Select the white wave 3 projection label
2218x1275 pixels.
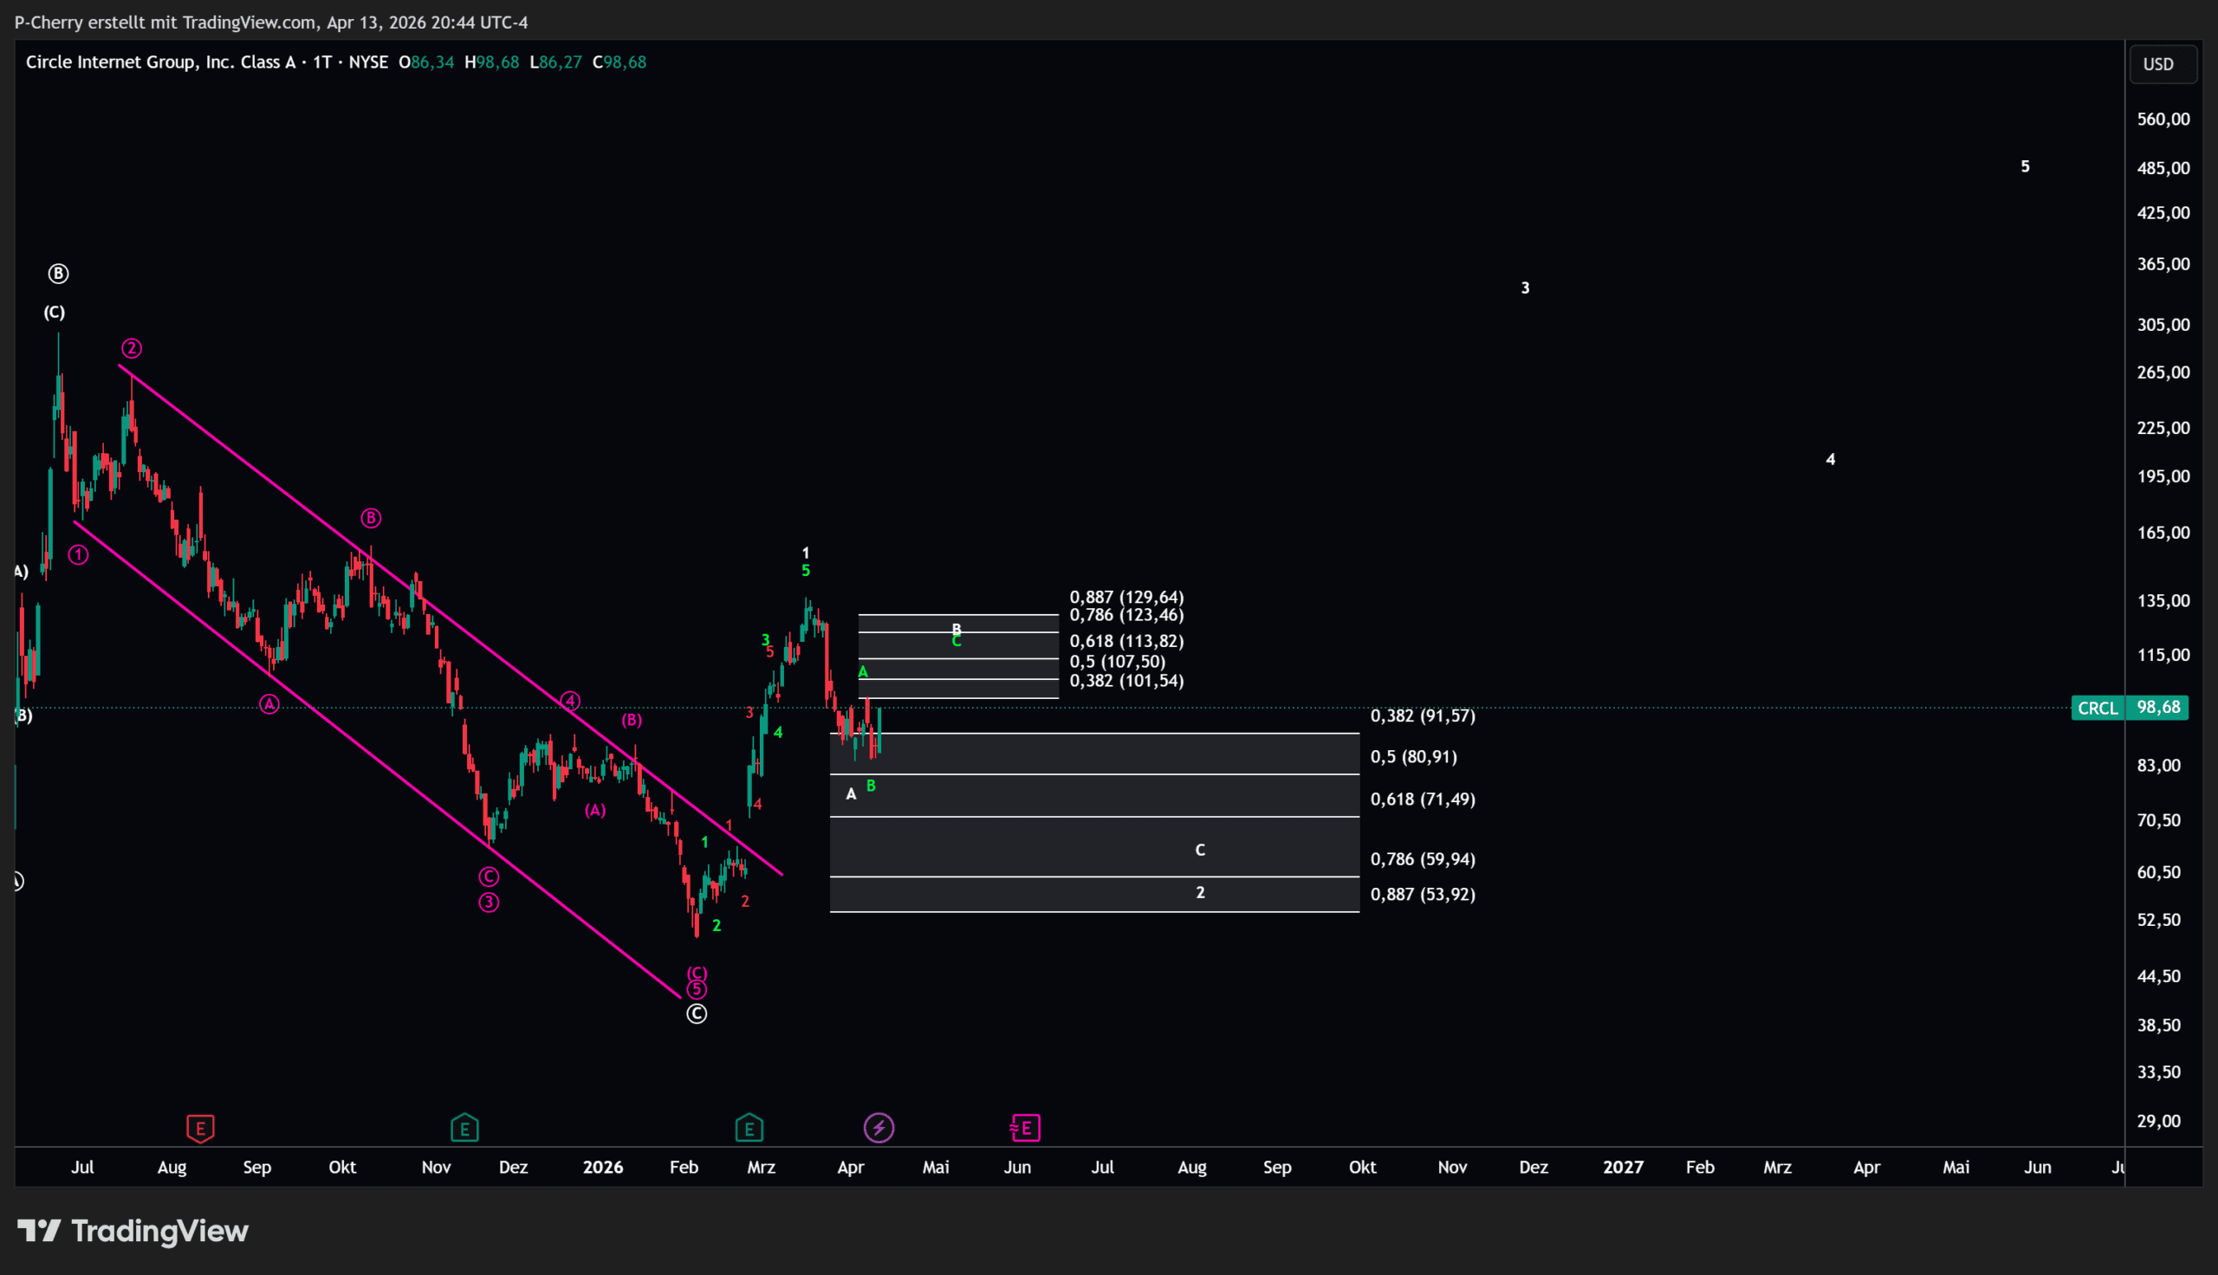[x=1525, y=288]
